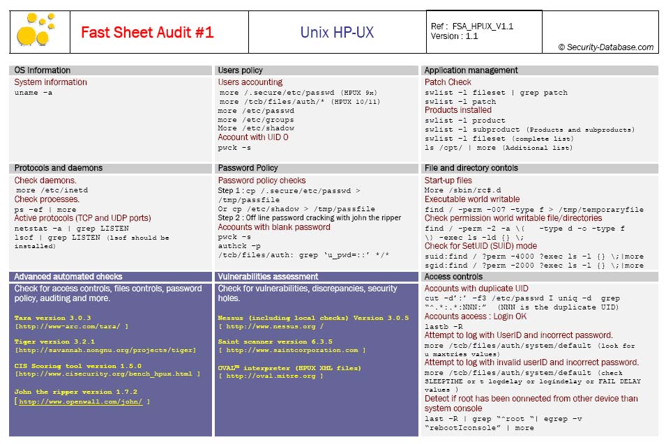
Task: Select the Protocols and daemons section header
Action: (110, 168)
